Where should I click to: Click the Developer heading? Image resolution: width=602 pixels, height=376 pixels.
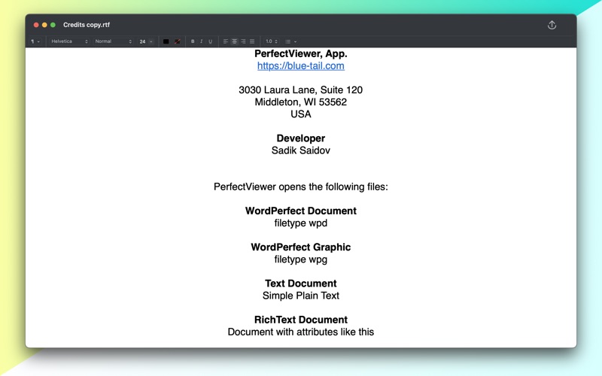tap(300, 138)
